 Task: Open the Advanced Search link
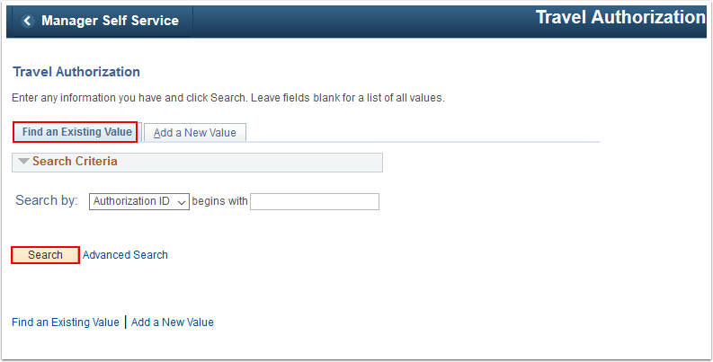coord(125,255)
